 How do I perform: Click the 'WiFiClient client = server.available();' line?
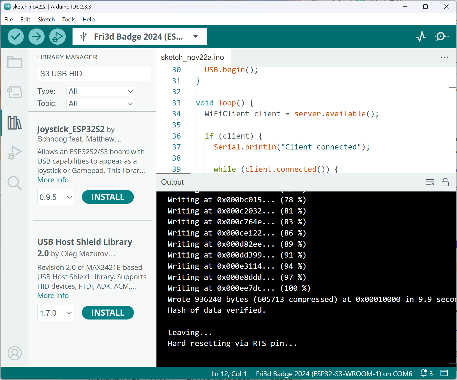(292, 114)
